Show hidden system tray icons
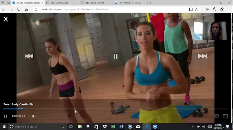The image size is (233, 130). [x=193, y=126]
